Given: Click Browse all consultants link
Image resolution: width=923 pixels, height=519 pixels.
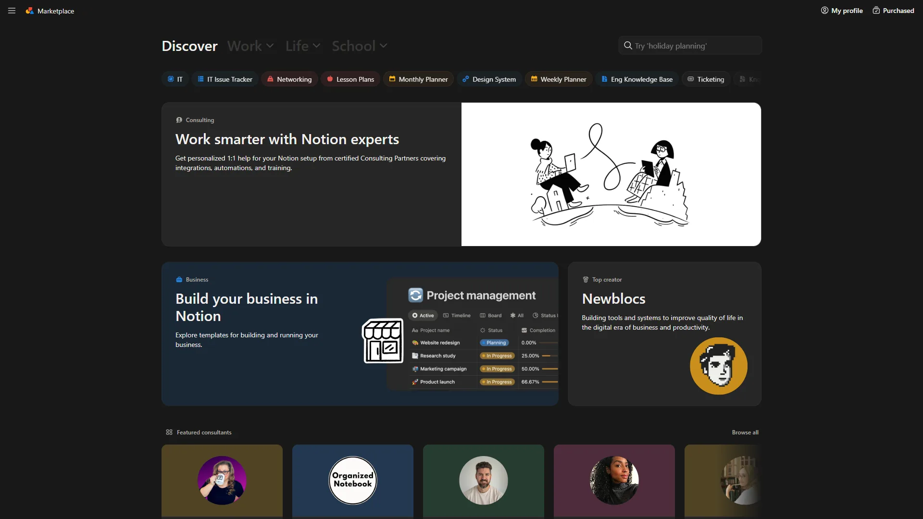Looking at the screenshot, I should click(745, 432).
